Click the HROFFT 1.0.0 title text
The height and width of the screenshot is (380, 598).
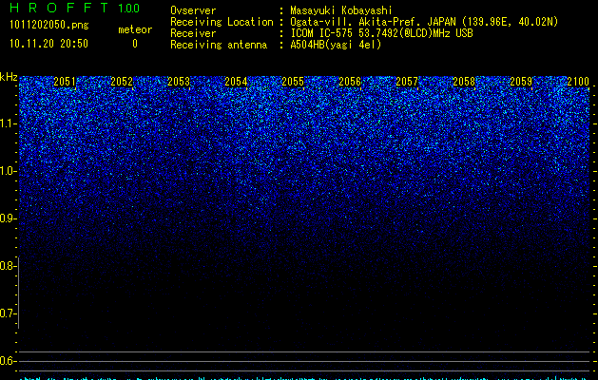pyautogui.click(x=75, y=8)
